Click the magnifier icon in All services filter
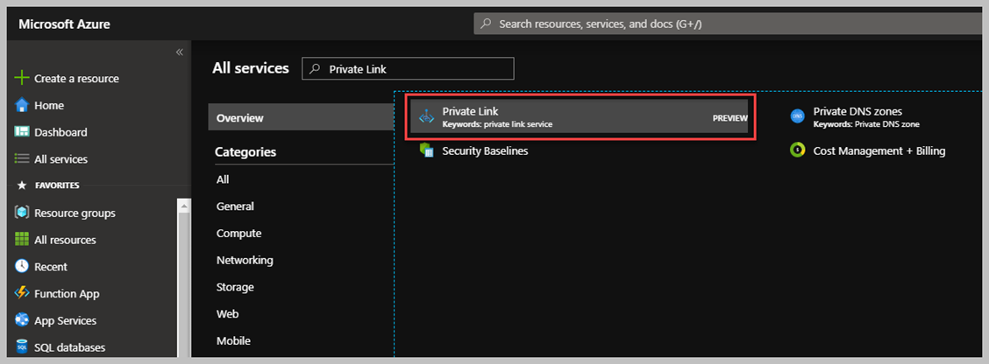Viewport: 989px width, 364px height. [x=317, y=68]
